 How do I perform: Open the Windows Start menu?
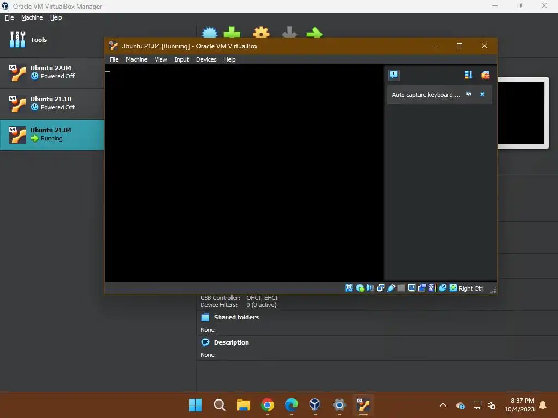click(x=195, y=405)
